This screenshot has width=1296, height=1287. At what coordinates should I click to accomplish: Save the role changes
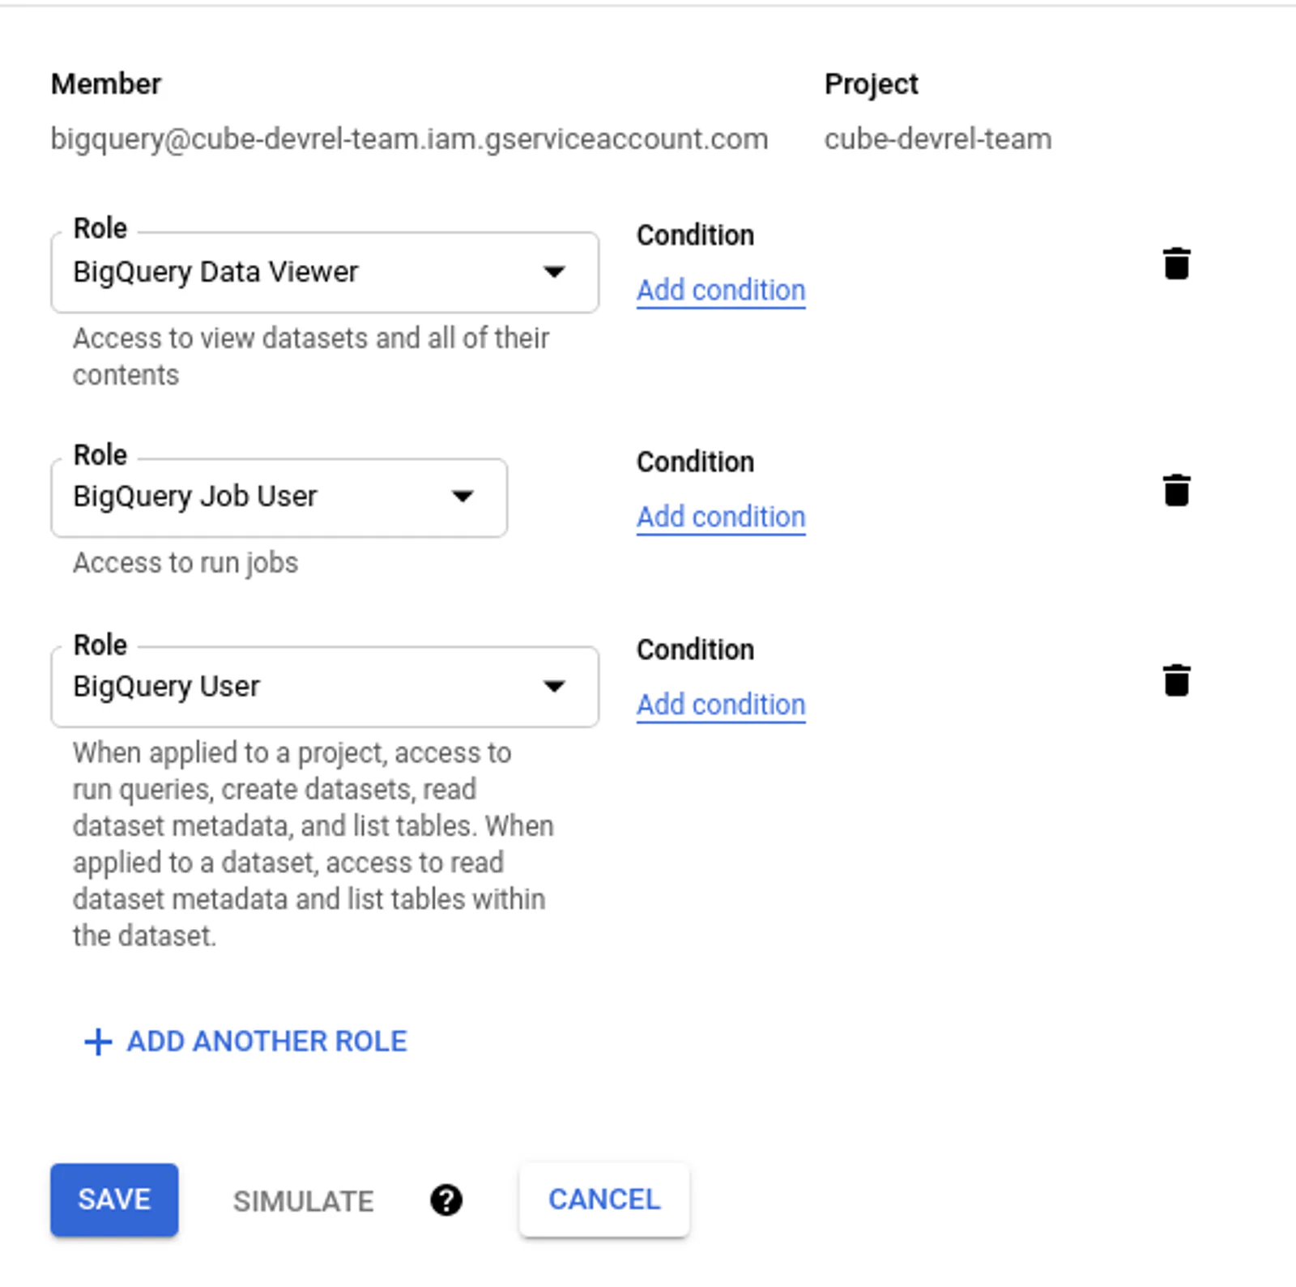point(114,1200)
